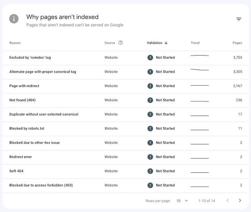
Task: Click the Redirect error reason
Action: [x=21, y=157]
